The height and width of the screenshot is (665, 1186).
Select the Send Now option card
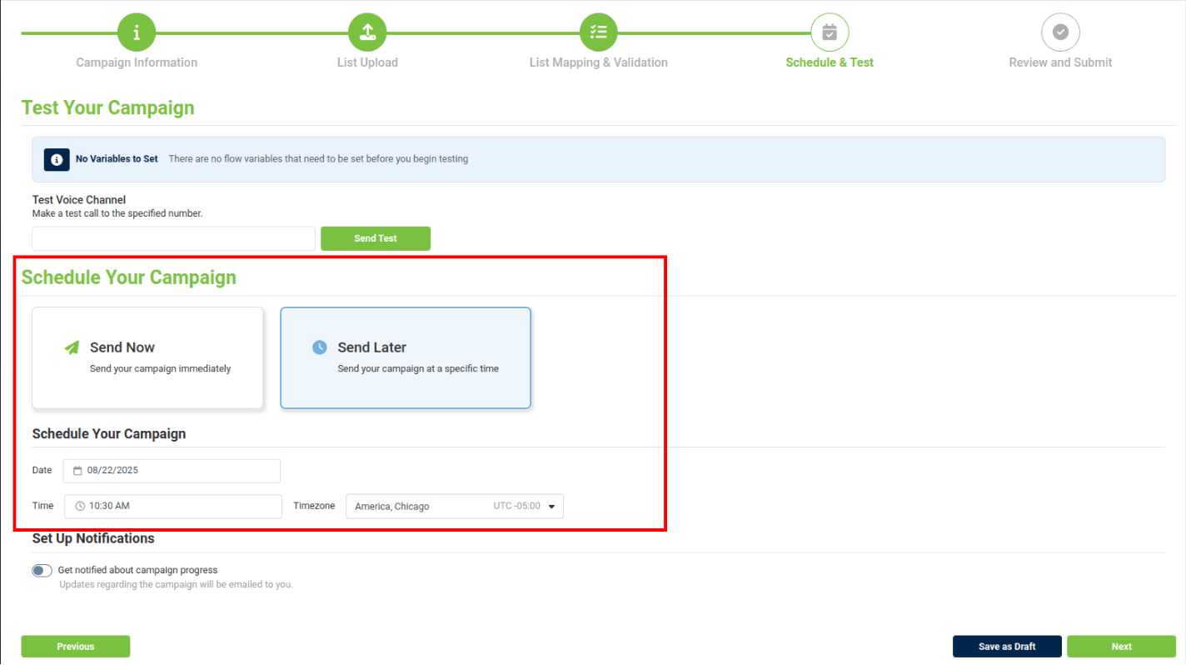point(147,358)
